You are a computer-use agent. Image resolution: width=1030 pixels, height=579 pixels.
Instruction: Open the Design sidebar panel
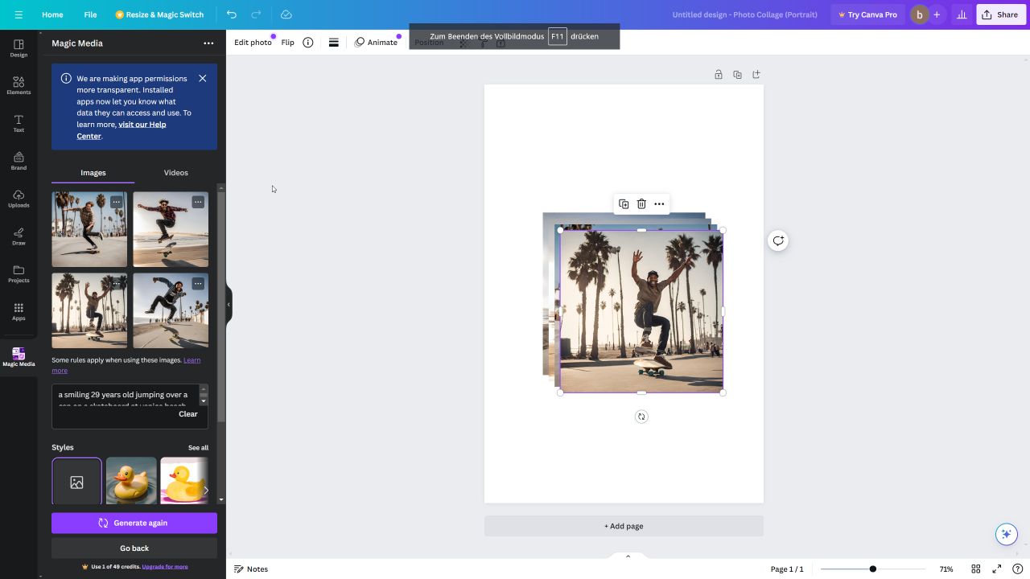[x=19, y=48]
